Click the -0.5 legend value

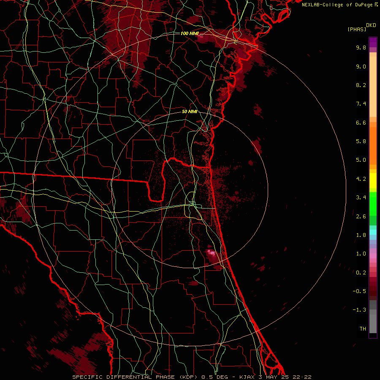[359, 291]
